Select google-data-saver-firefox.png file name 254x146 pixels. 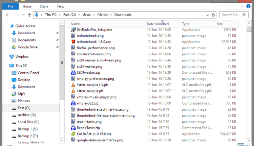pyautogui.click(x=100, y=140)
